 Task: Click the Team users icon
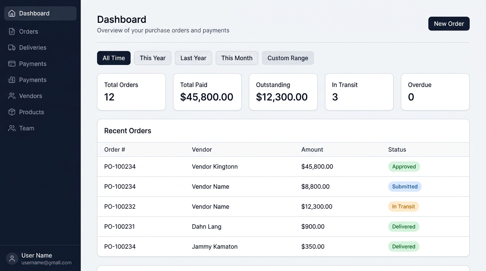[12, 128]
